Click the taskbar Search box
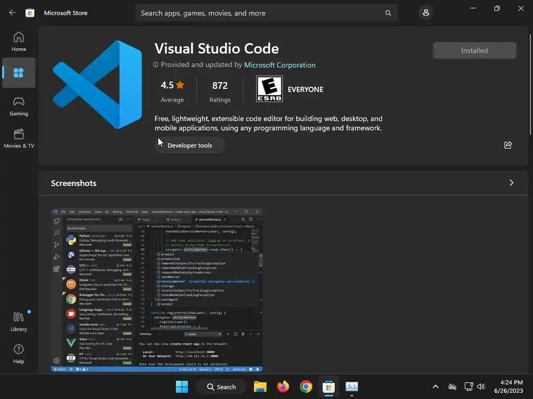This screenshot has width=533, height=399. click(221, 387)
